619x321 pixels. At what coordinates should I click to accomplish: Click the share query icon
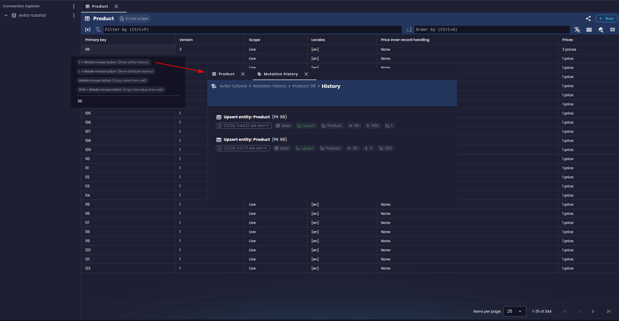click(x=588, y=18)
